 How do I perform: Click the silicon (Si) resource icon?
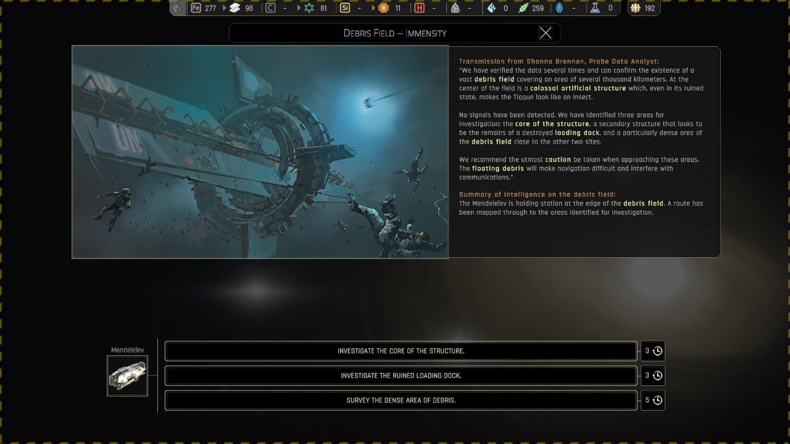[345, 8]
